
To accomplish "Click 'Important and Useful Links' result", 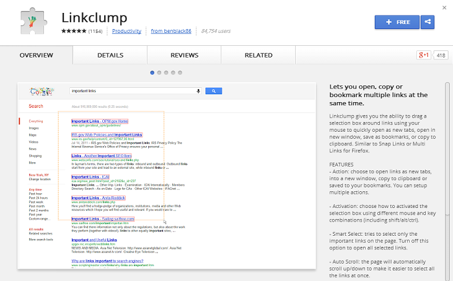I will coord(94,240).
